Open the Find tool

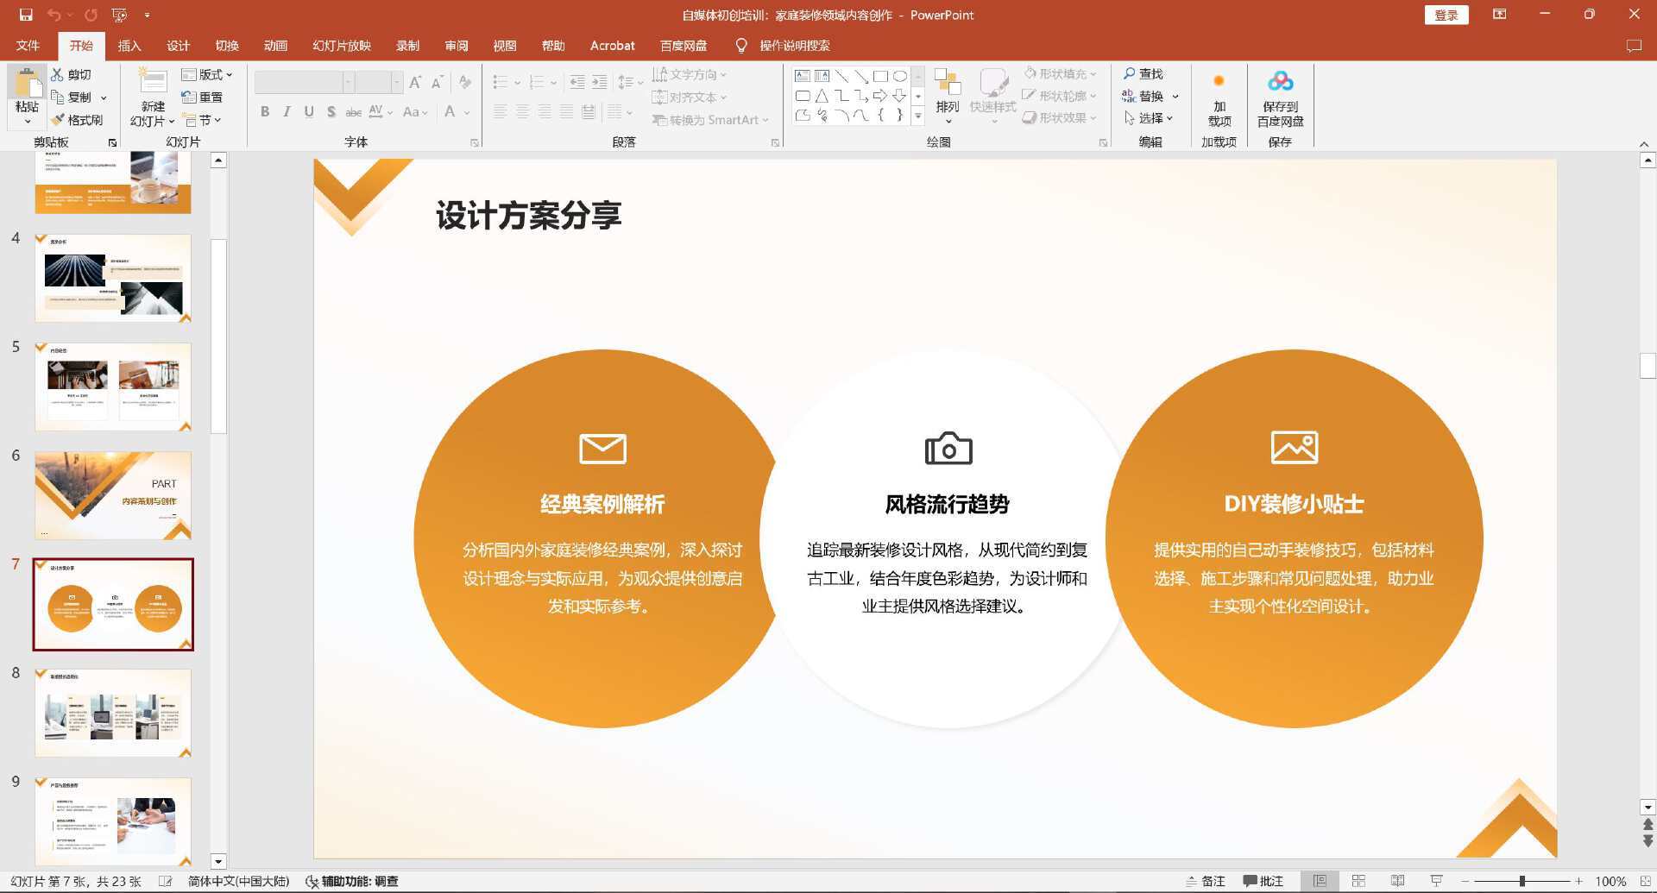(1147, 73)
